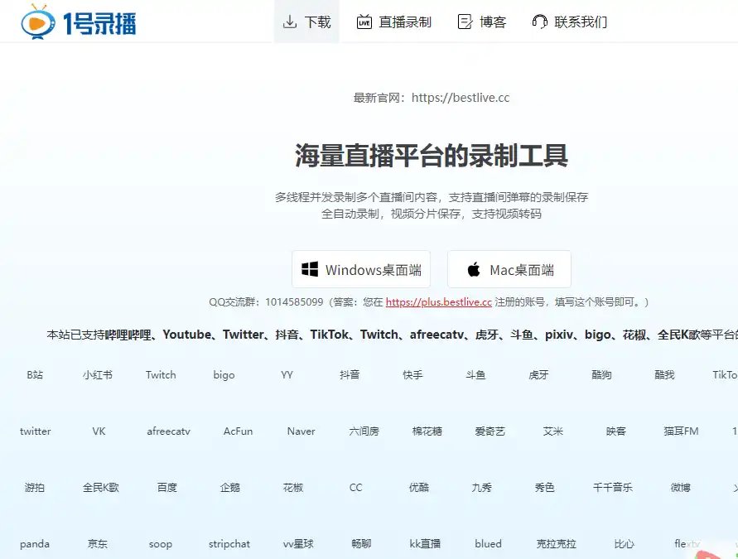The image size is (738, 559).
Task: Select the 微博 platform entry
Action: coord(681,488)
